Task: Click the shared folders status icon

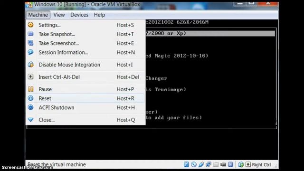Action: point(216,164)
